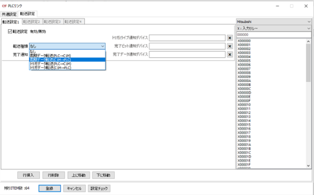
Task: Clear the 完了ビット通知デバイス field with X
Action: pos(230,46)
